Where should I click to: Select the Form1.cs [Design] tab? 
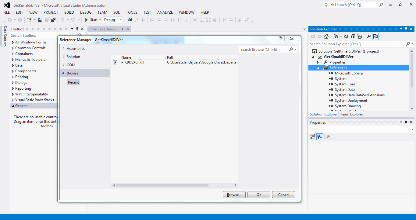click(103, 29)
